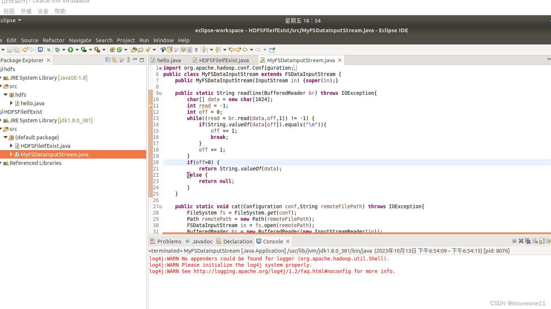Open the Debug configurations dropdown arrow
This screenshot has height=309, width=551.
click(63, 50)
